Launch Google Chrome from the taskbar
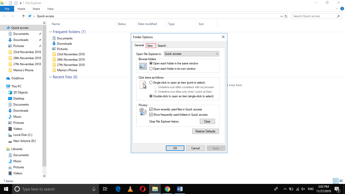 click(167, 189)
